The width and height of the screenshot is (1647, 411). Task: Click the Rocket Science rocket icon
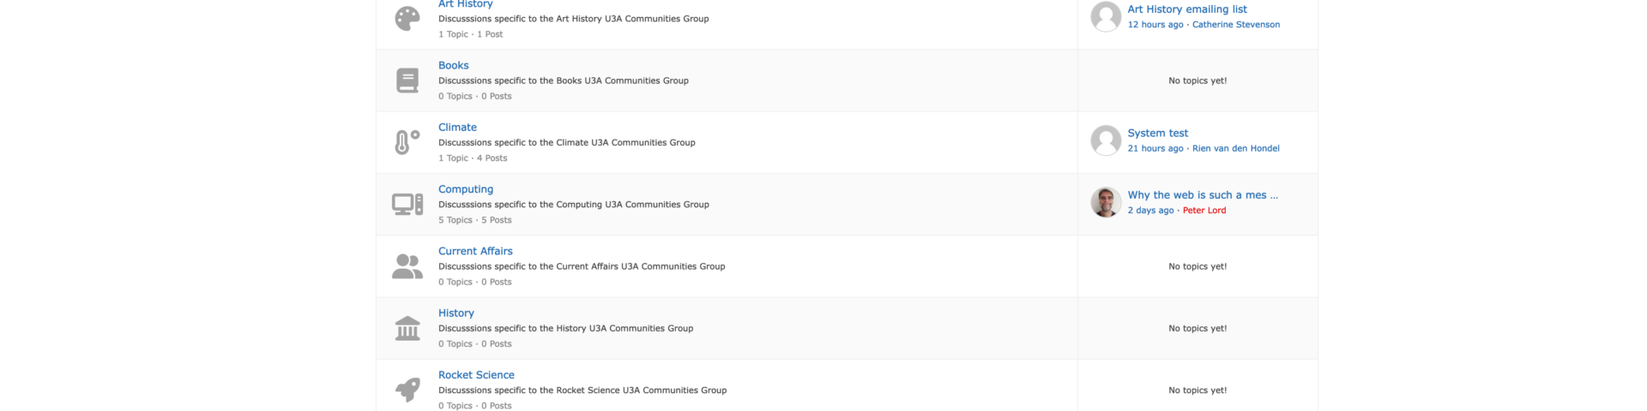407,390
